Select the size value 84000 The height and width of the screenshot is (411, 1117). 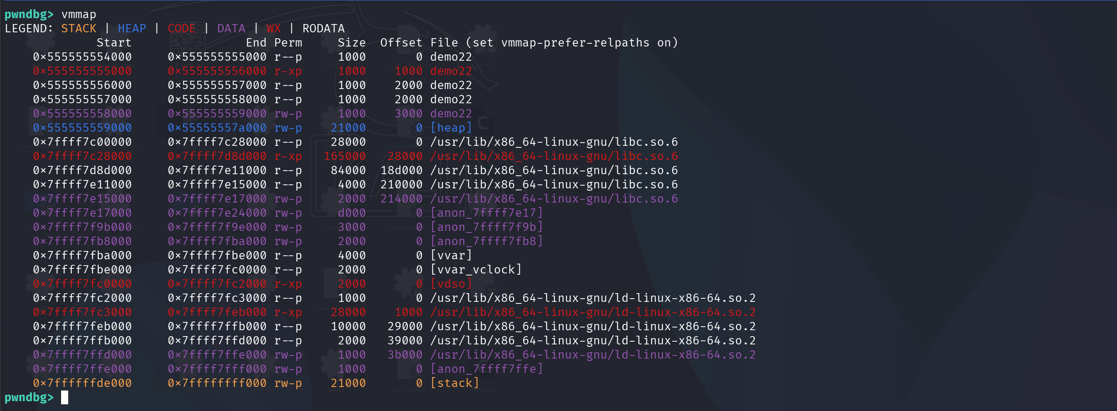(348, 170)
